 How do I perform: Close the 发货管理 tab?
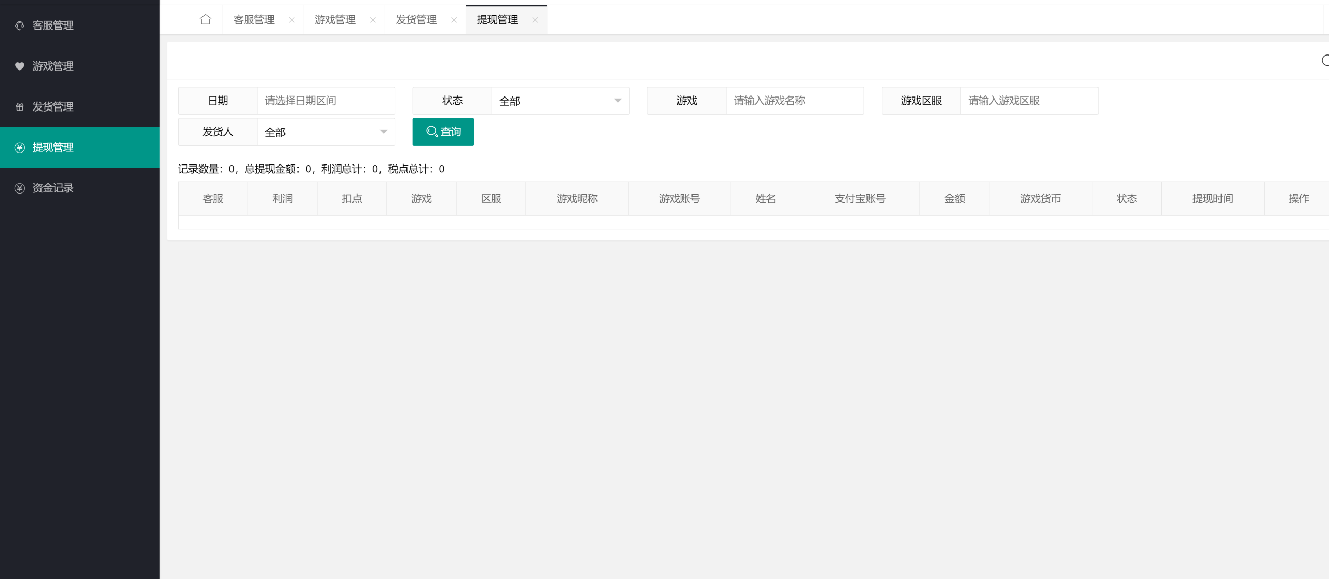coord(454,20)
